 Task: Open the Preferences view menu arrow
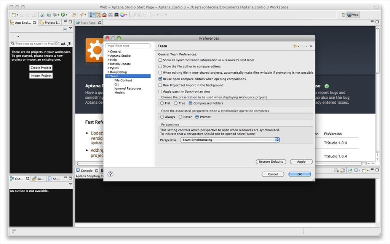(311, 46)
